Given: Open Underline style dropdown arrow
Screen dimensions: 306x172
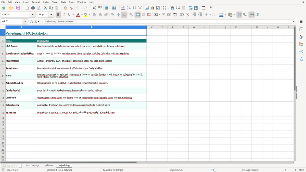Looking at the screenshot, I should [x=73, y=15].
